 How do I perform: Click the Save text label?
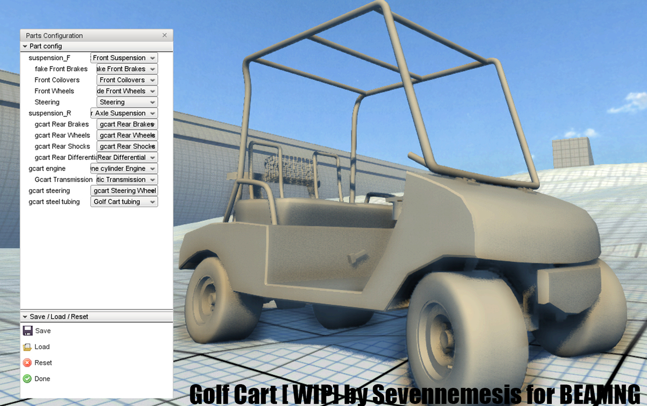(43, 331)
